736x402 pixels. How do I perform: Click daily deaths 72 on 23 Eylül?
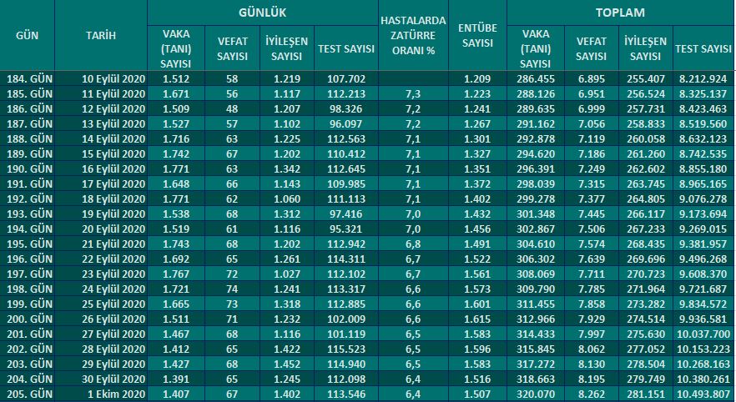point(232,274)
